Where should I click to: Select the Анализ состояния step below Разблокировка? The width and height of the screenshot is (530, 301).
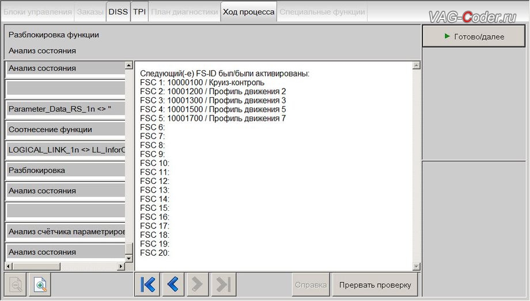tap(66, 191)
